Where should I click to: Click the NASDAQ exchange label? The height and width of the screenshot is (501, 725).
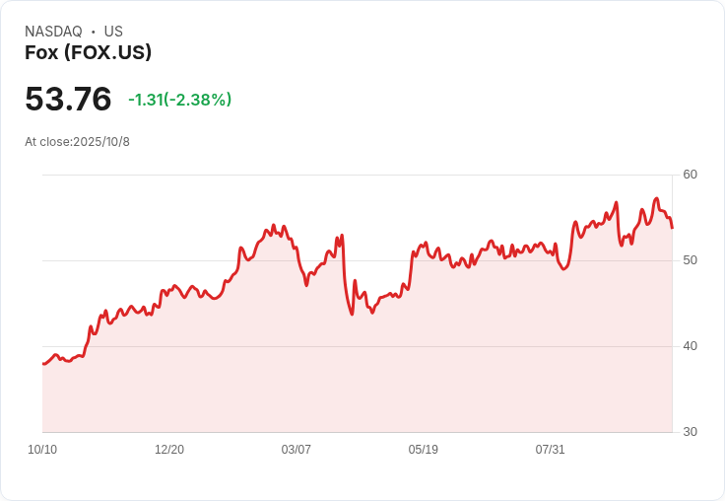point(53,32)
